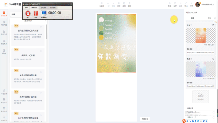Select 音频录制 tab in oCam
The height and width of the screenshot is (123, 218).
pos(53,8)
